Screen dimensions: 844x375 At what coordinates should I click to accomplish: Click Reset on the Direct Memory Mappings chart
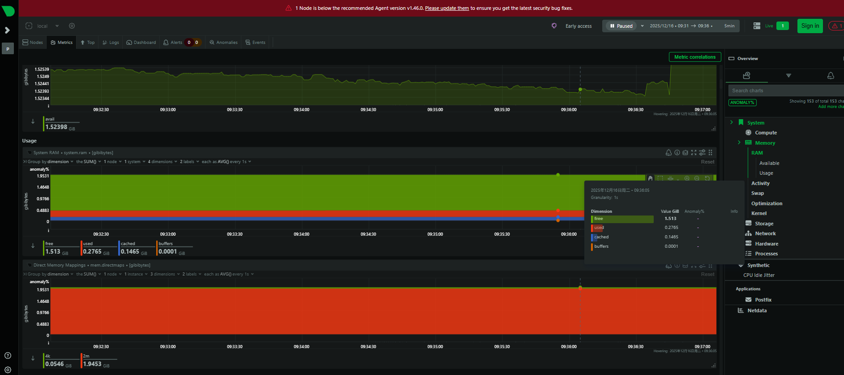(707, 274)
